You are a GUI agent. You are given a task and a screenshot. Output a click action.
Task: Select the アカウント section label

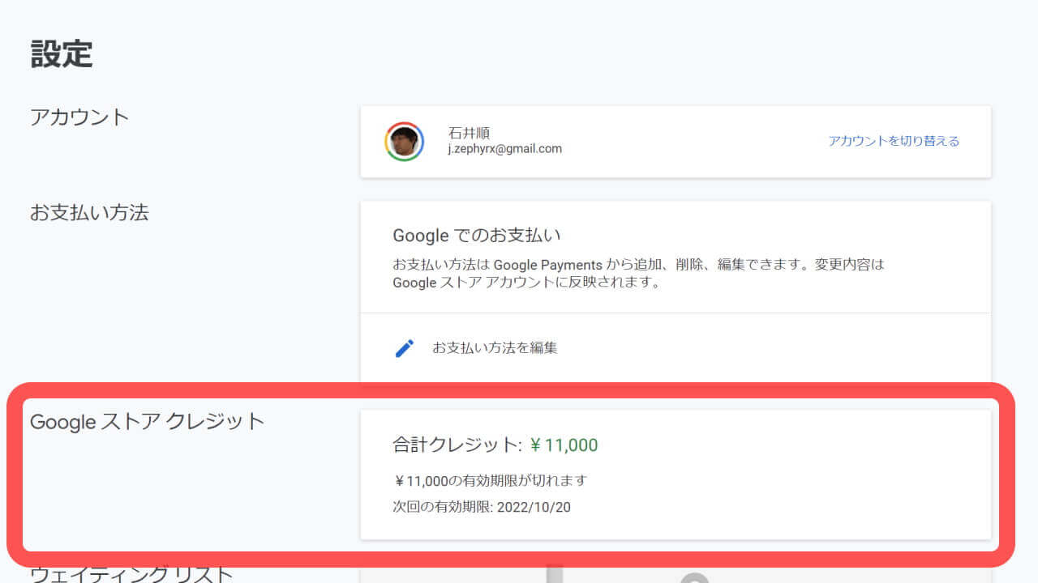pos(79,117)
